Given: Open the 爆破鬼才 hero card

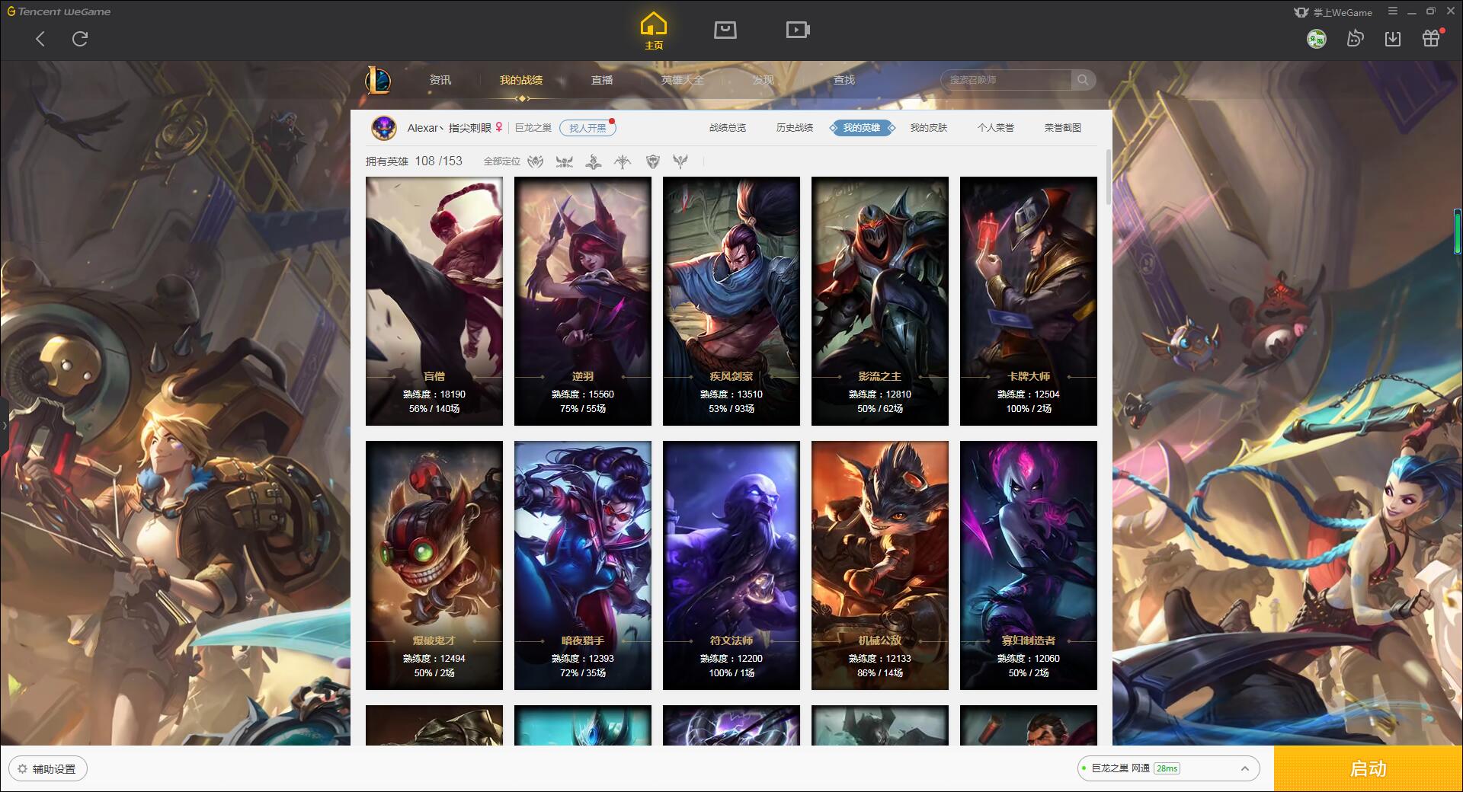Looking at the screenshot, I should pos(434,565).
